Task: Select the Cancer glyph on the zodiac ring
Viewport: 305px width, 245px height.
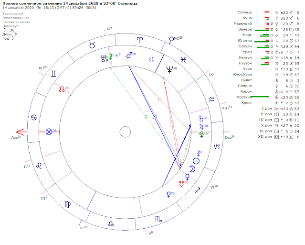Action: [x=34, y=117]
